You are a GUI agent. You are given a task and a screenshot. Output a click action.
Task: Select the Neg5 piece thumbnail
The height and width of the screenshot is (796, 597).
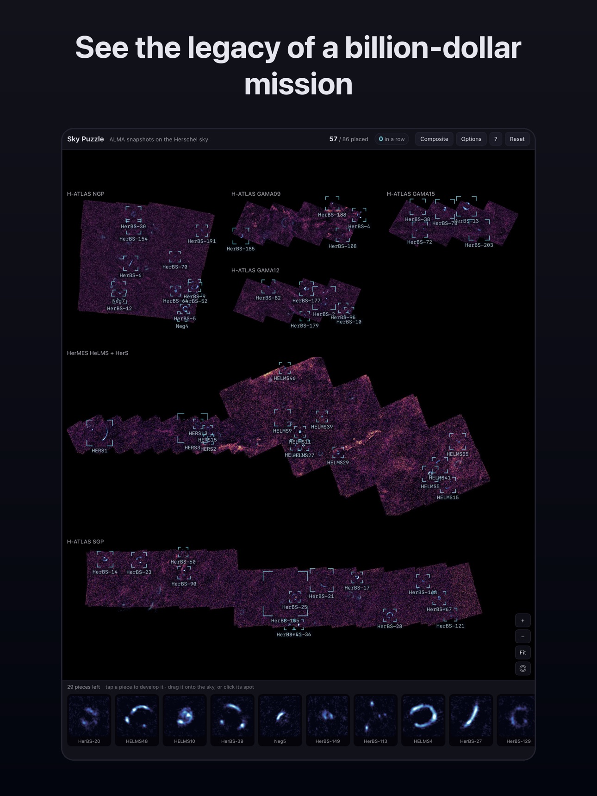[x=280, y=720]
